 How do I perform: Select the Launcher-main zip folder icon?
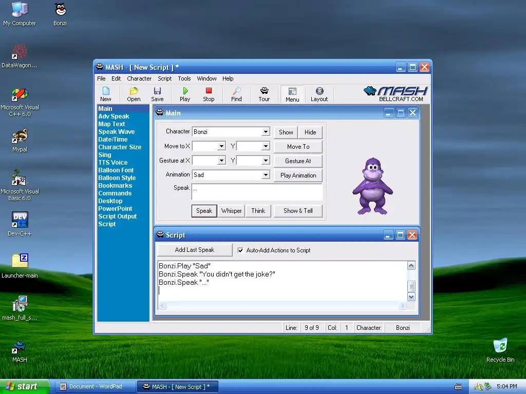[x=20, y=266]
